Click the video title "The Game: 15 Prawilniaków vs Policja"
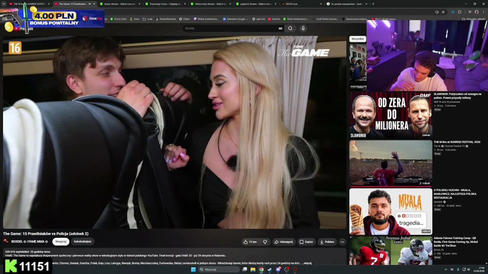 (x=46, y=234)
